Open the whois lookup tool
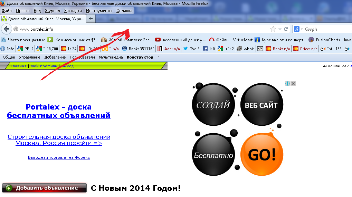 (246, 49)
